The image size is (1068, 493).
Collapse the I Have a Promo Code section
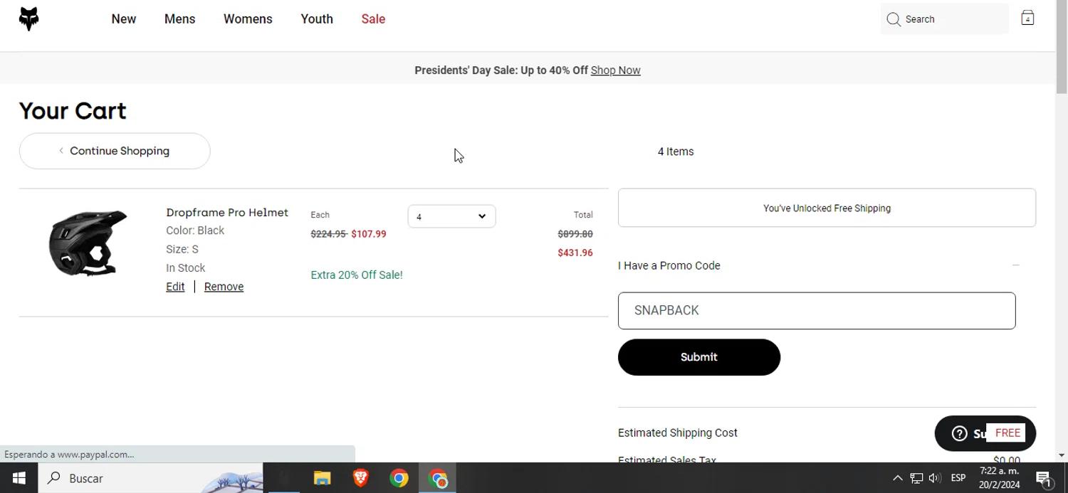[1016, 265]
